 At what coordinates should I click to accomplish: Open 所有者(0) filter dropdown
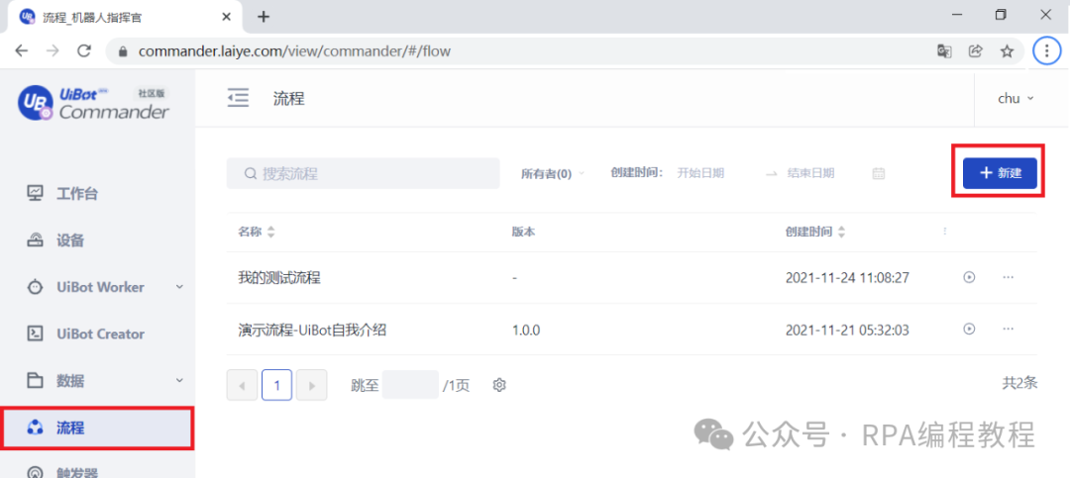553,173
